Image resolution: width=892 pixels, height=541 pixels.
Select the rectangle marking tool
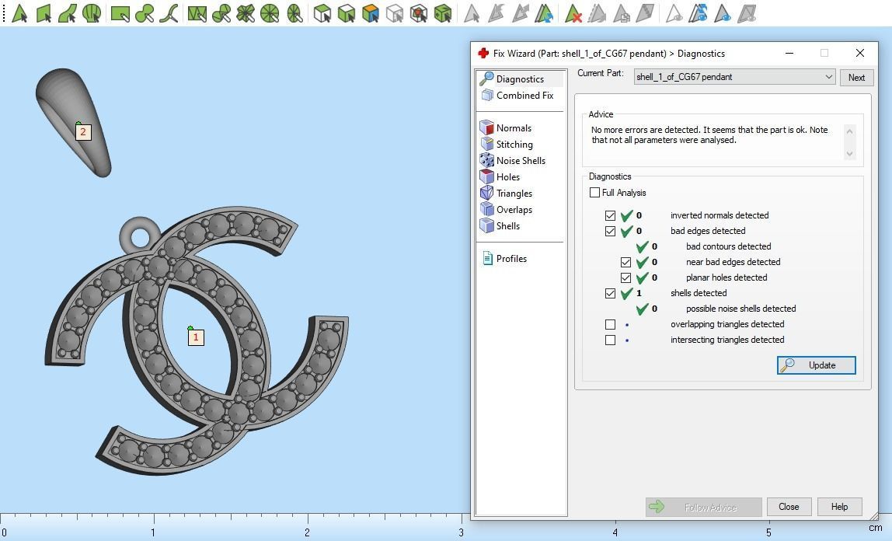pos(120,13)
